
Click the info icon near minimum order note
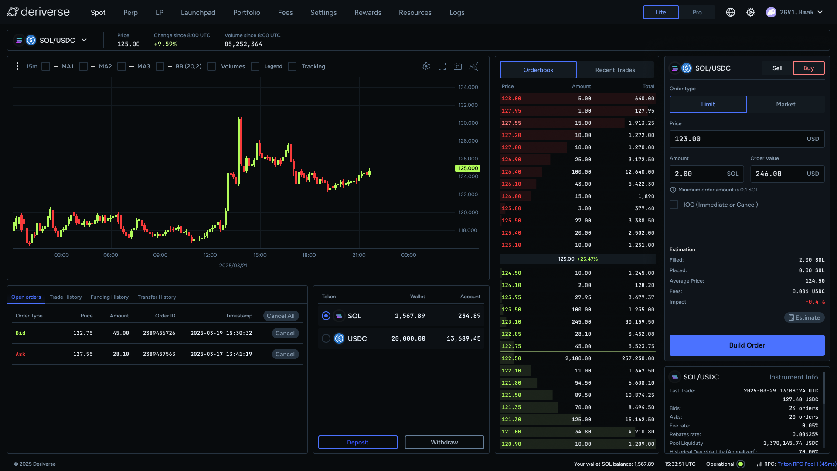[x=673, y=190]
